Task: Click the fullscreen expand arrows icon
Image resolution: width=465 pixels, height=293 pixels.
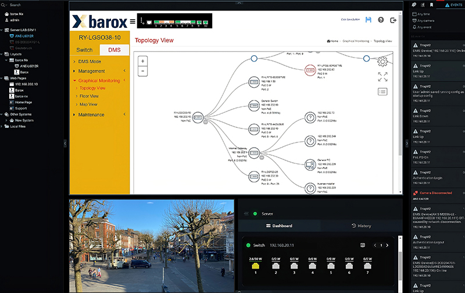Action: 382,77
